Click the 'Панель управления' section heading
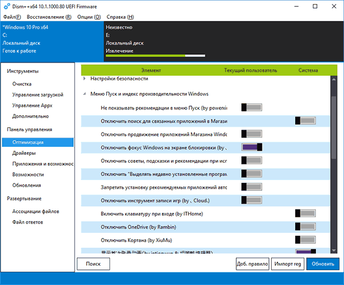 [x=29, y=130]
